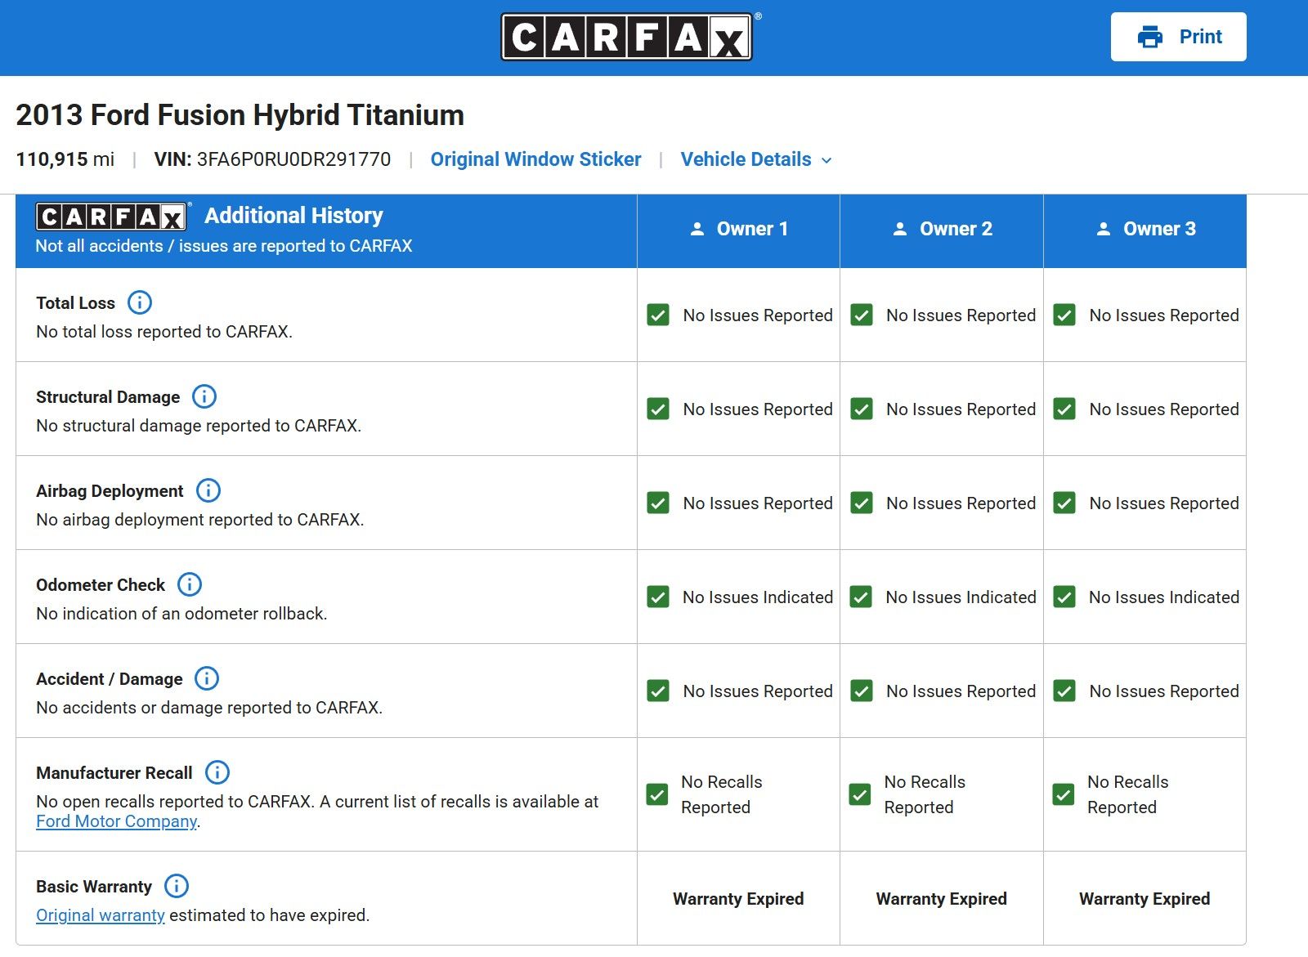The height and width of the screenshot is (957, 1308).
Task: Click Total Loss checkmark for Owner 1
Action: 658,315
